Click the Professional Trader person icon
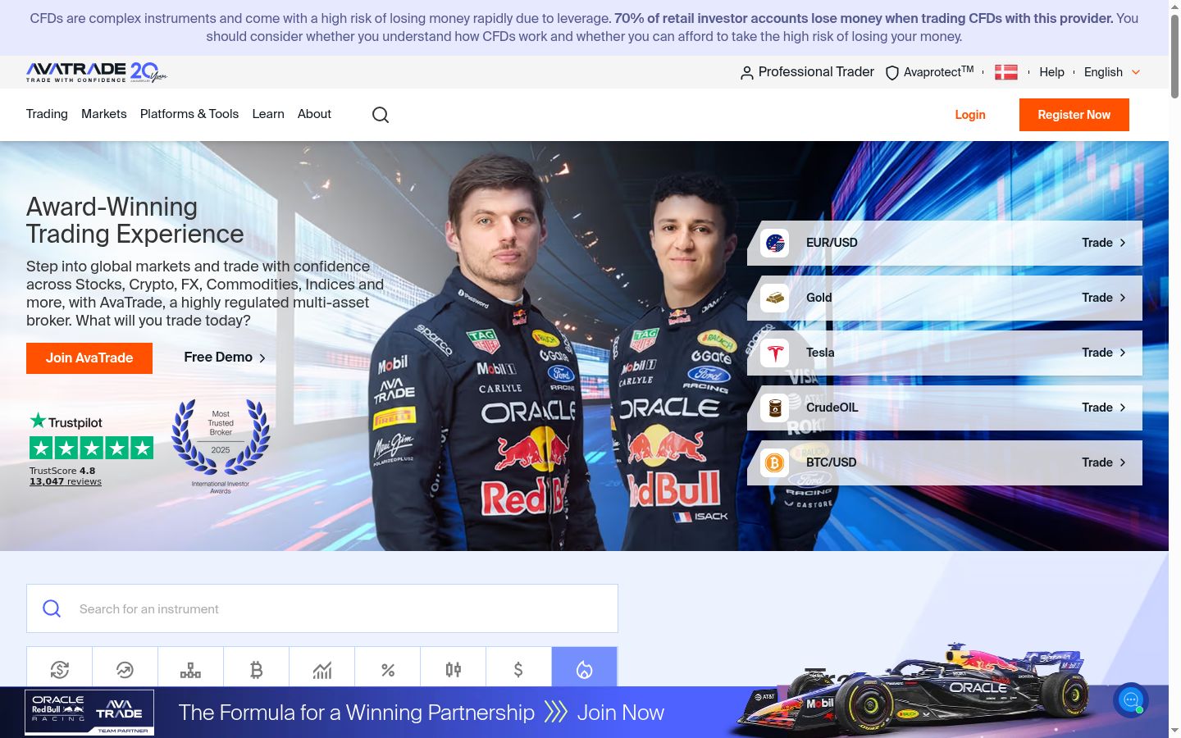The height and width of the screenshot is (738, 1181). pyautogui.click(x=746, y=73)
